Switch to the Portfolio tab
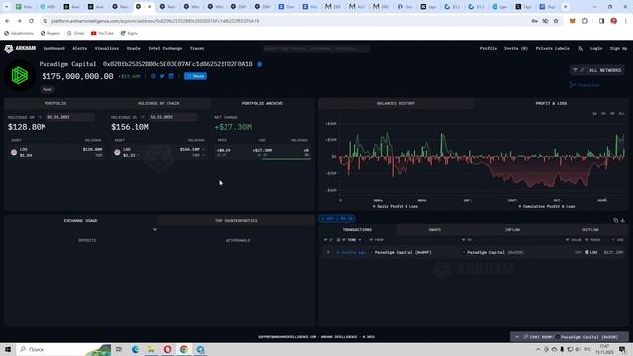 pyautogui.click(x=55, y=103)
